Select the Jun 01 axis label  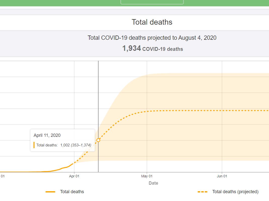pyautogui.click(x=222, y=176)
